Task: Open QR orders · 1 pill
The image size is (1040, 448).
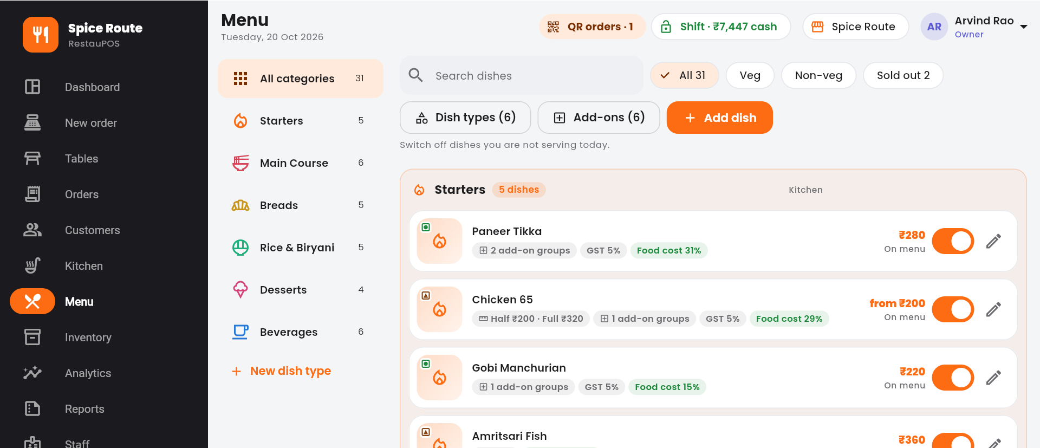Action: point(592,27)
